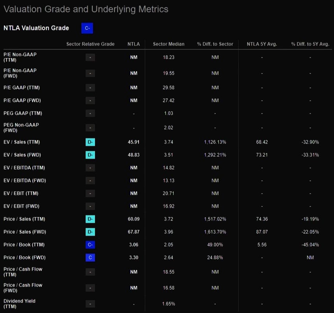
Task: Click sector median 20.71 for EV / EBIT
Action: click(x=169, y=193)
